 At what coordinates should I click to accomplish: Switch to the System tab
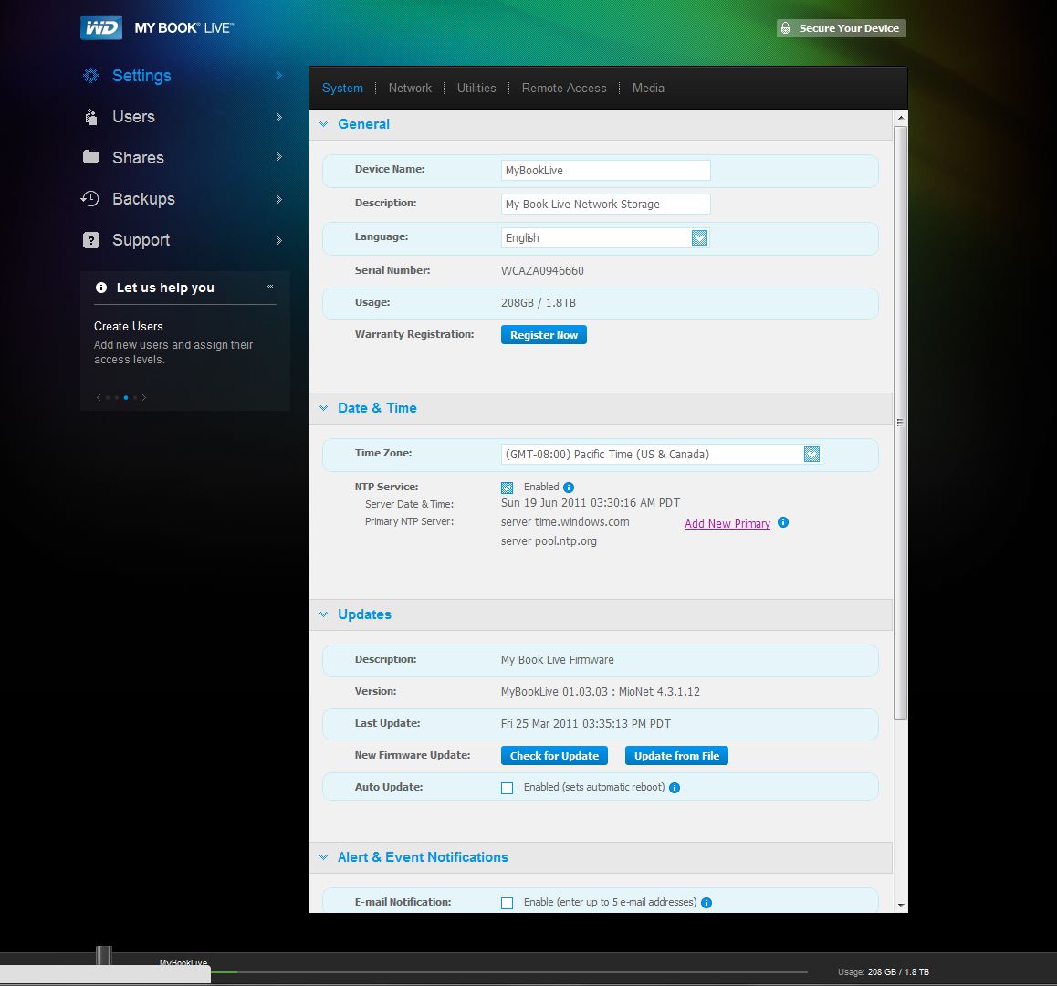342,89
